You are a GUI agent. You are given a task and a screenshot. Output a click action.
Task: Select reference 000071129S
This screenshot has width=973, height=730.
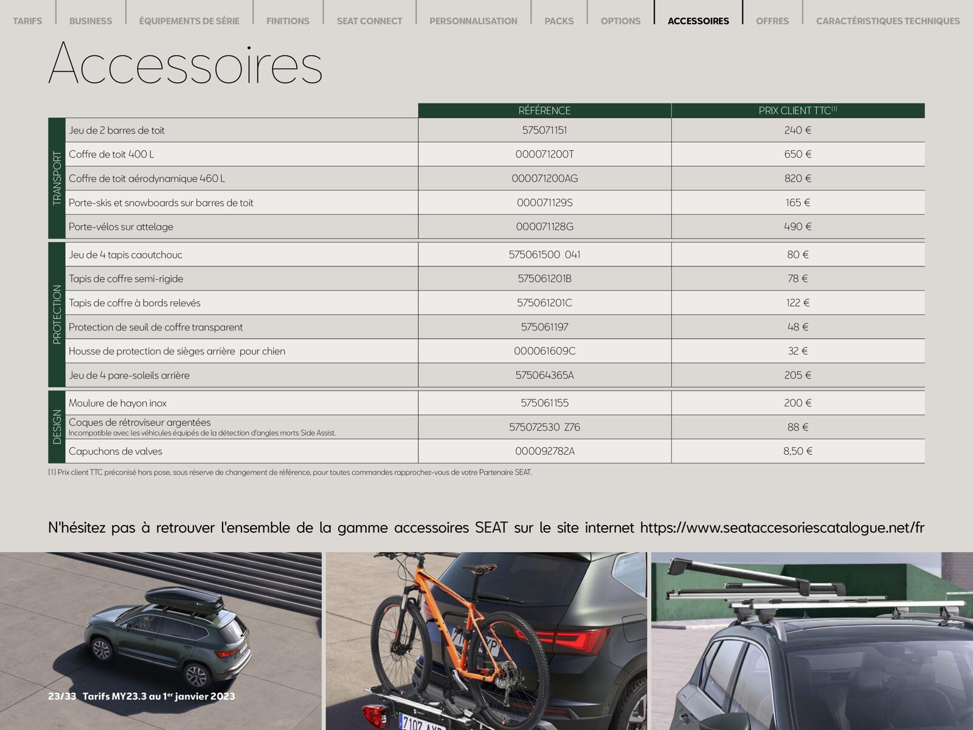(x=544, y=203)
